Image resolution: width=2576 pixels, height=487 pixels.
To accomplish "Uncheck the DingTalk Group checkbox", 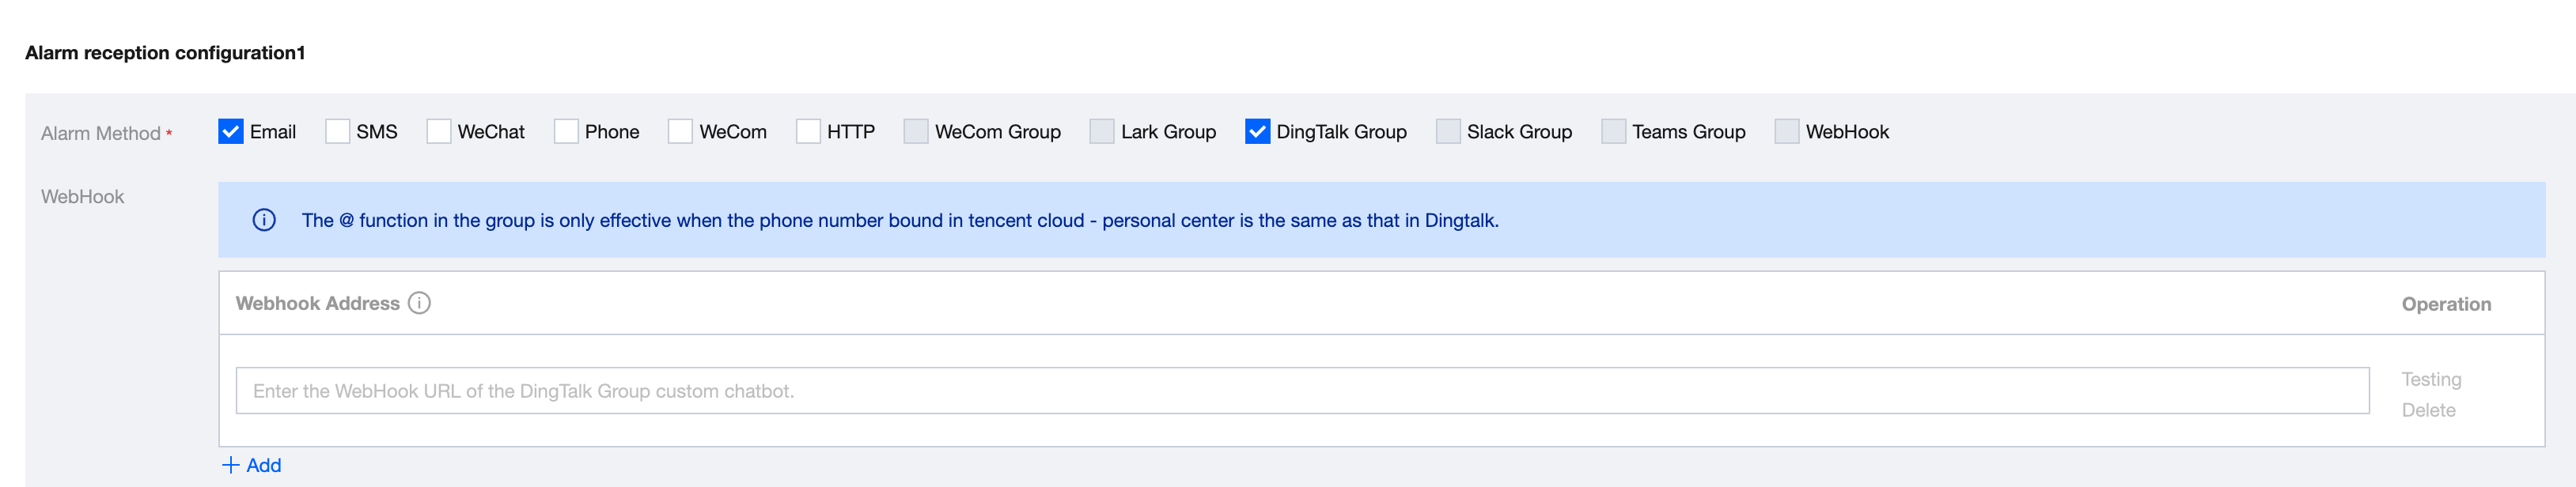I will [1258, 132].
